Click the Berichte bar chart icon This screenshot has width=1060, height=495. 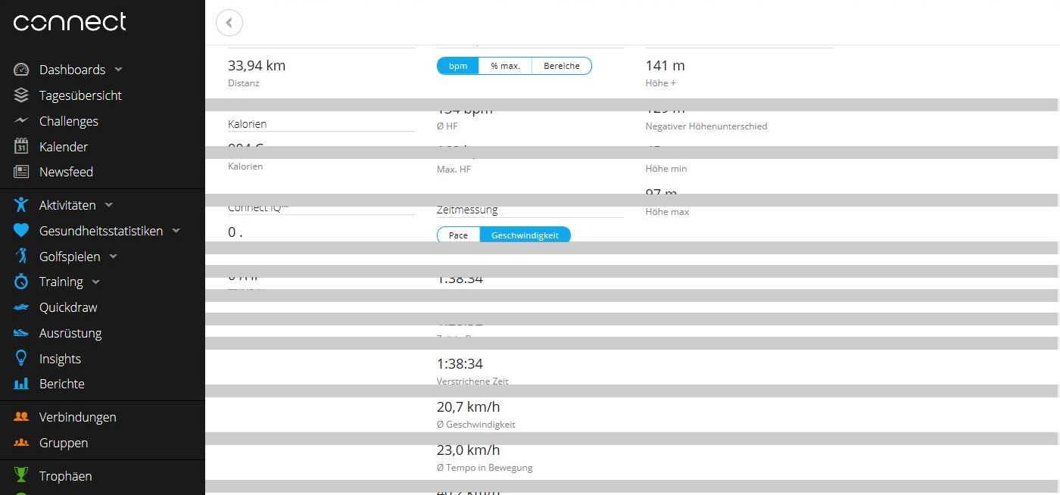point(21,384)
